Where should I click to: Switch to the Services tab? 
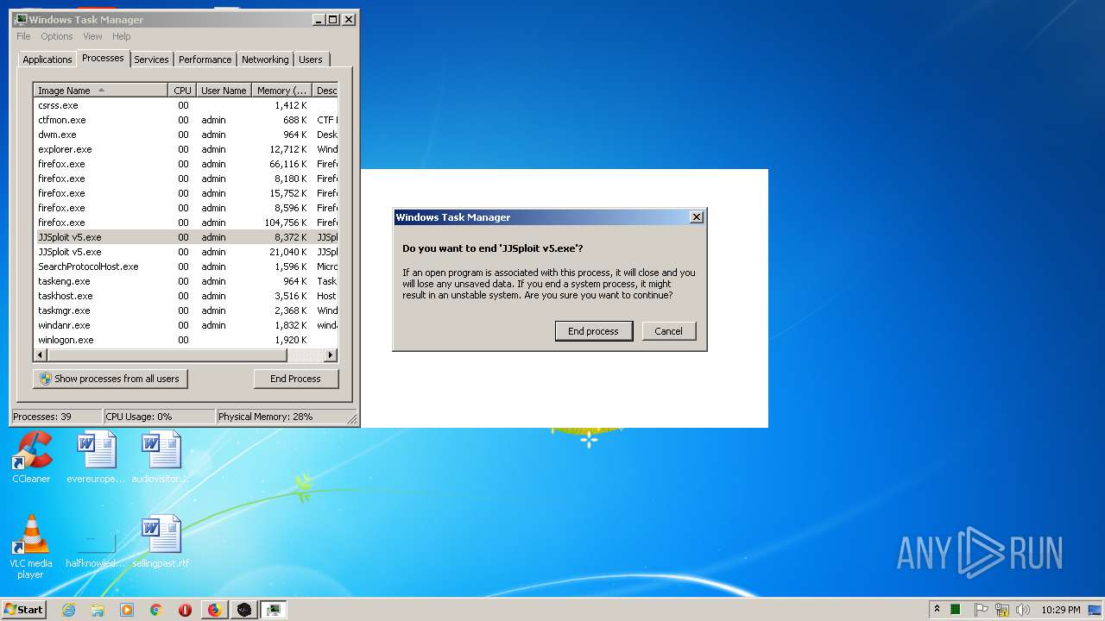[x=151, y=60]
